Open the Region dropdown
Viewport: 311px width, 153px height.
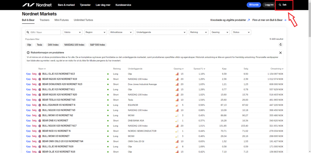coord(96,32)
